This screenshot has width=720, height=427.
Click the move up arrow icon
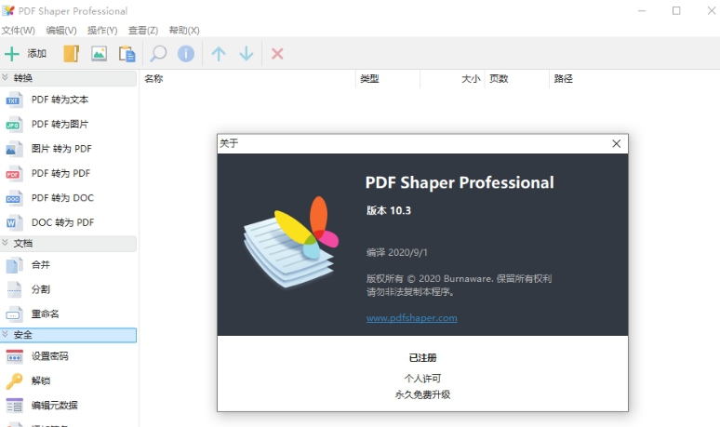219,54
